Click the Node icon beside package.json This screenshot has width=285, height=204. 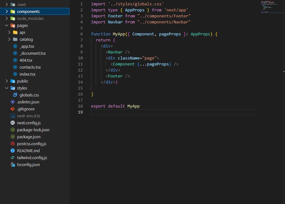[x=13, y=137]
